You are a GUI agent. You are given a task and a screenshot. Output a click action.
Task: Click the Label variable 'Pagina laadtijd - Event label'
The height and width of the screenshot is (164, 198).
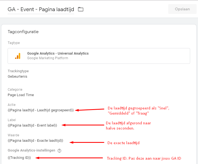pyautogui.click(x=32, y=125)
